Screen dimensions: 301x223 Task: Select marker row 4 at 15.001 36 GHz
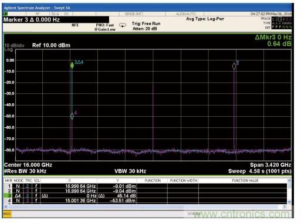(145, 201)
